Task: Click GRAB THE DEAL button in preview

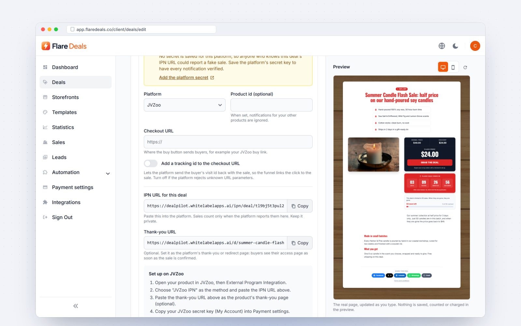Action: pos(429,162)
